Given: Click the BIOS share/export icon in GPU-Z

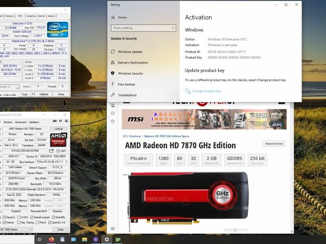Looking at the screenshot, I should coord(52,151).
